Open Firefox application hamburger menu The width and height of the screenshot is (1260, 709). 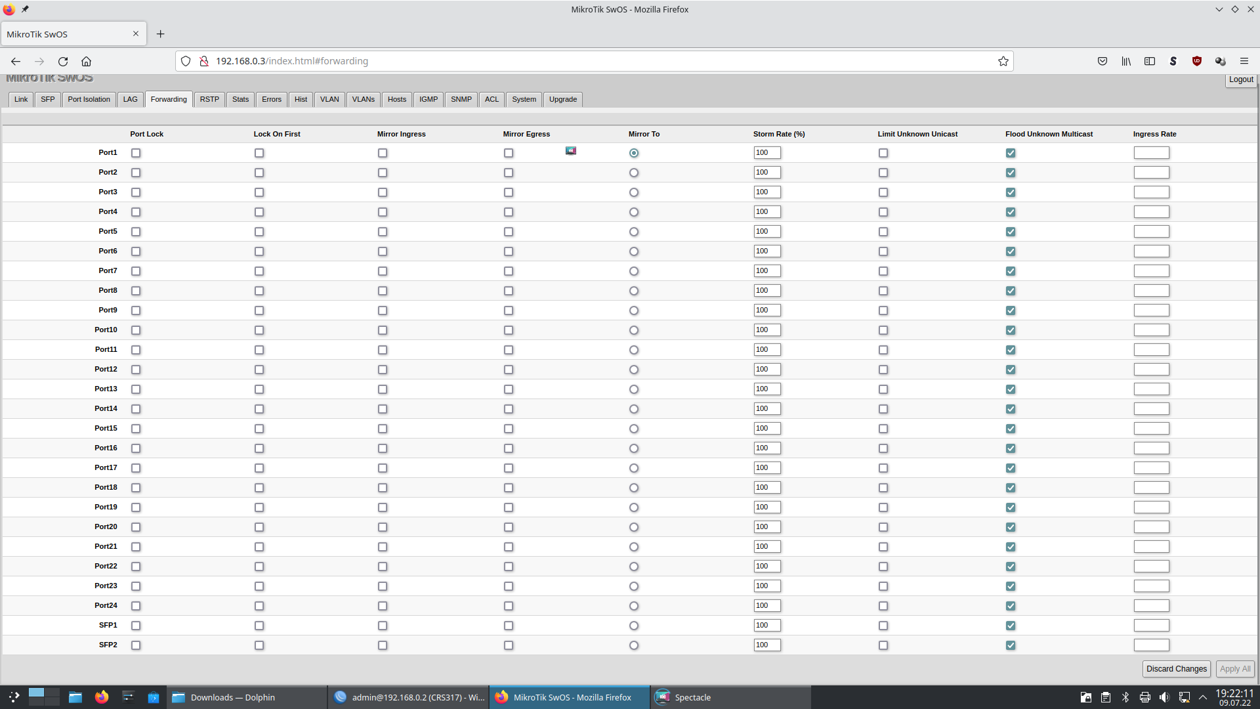pyautogui.click(x=1244, y=61)
